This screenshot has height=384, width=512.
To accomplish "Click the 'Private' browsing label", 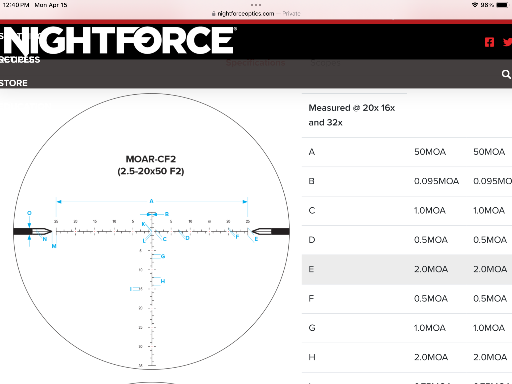I will pos(291,14).
